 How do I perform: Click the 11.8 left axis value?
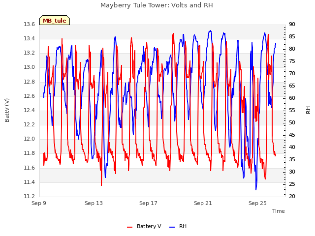tap(30, 153)
